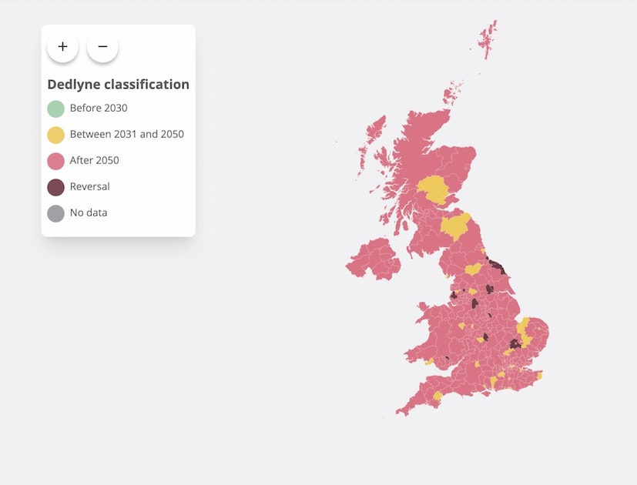
Task: Select the No data legend label
Action: tap(89, 212)
